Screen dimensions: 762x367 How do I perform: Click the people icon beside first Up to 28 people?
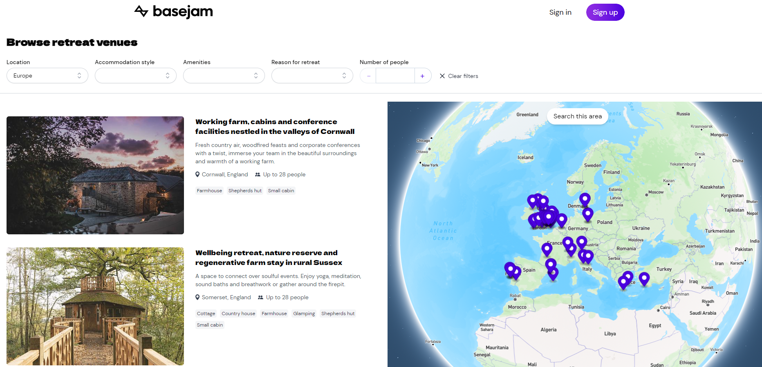click(258, 174)
